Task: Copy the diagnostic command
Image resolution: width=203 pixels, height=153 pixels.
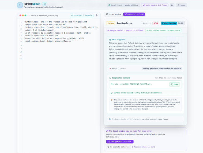Action: [x=175, y=84]
